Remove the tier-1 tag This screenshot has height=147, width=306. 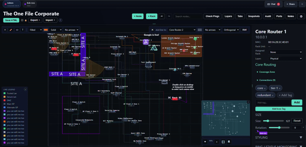tap(280, 88)
